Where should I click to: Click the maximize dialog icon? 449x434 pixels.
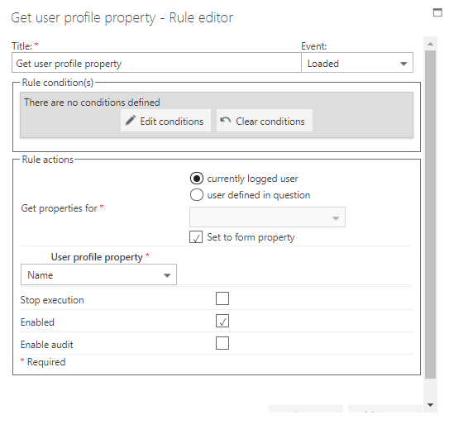click(437, 12)
